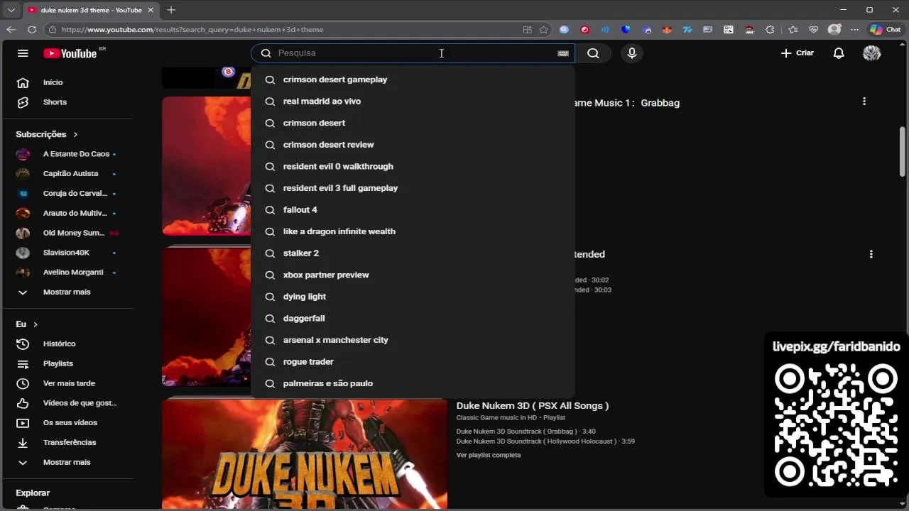
Task: Select suggestion xbox partner preview
Action: tap(413, 275)
